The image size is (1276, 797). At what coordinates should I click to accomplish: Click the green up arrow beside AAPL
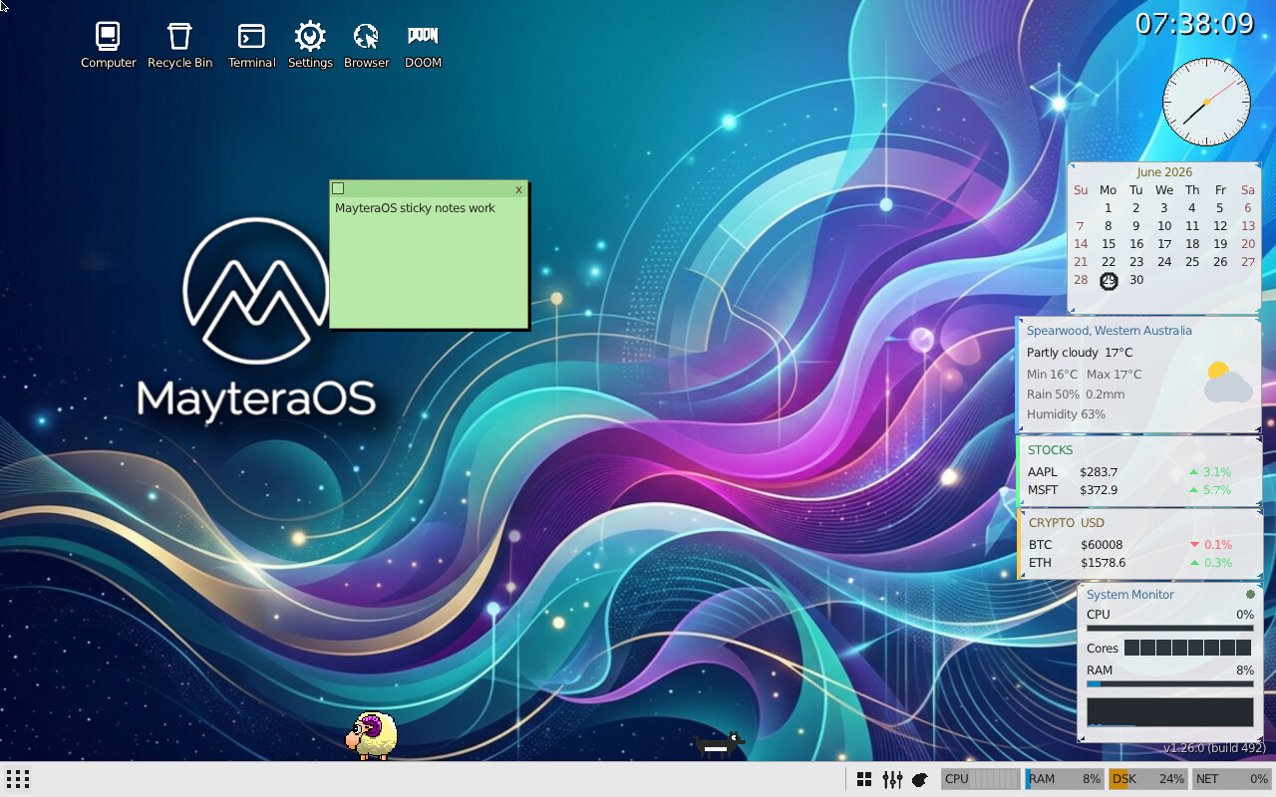pyautogui.click(x=1193, y=472)
